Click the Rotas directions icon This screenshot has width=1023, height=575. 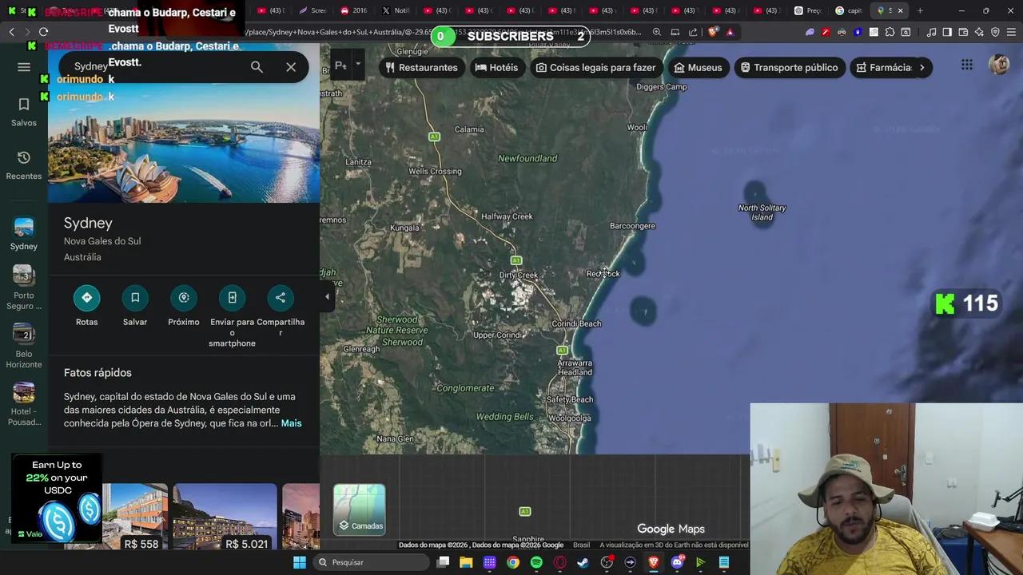coord(86,298)
